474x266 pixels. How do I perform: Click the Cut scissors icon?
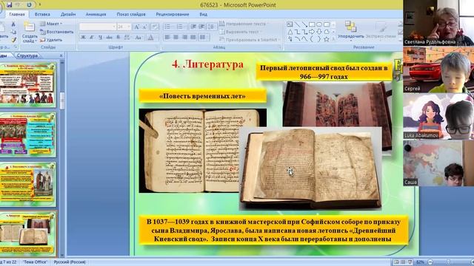coord(13,24)
